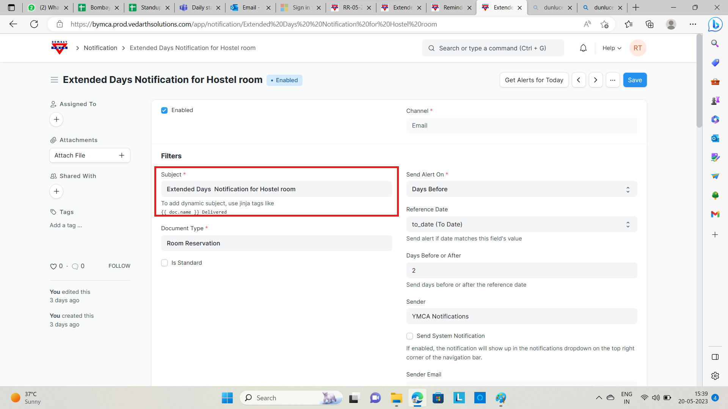Viewport: 728px width, 409px height.
Task: Click the comments speech bubble icon
Action: click(75, 266)
